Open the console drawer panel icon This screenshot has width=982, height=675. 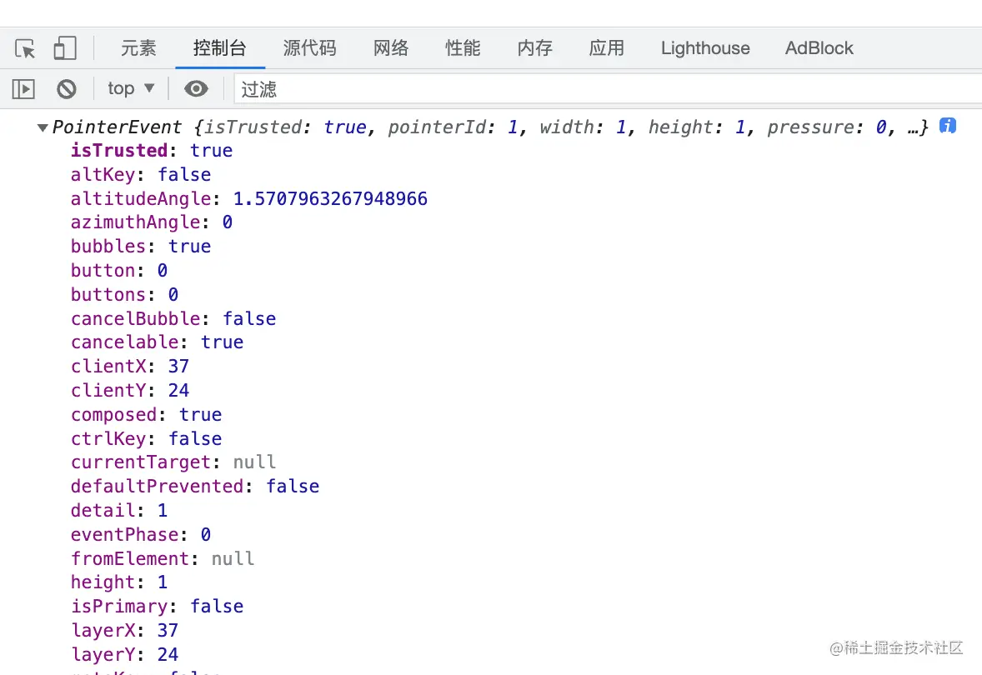(x=23, y=89)
